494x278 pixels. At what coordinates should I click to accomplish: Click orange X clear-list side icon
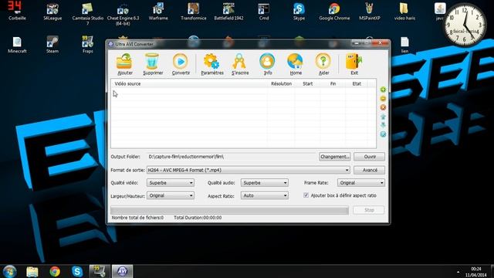pyautogui.click(x=383, y=107)
